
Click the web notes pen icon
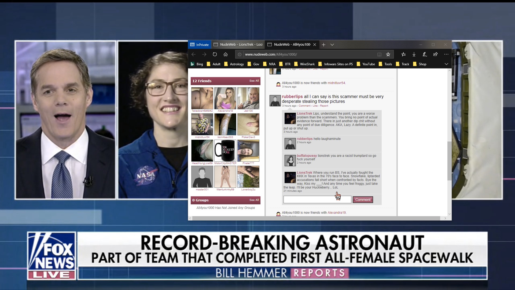[425, 54]
